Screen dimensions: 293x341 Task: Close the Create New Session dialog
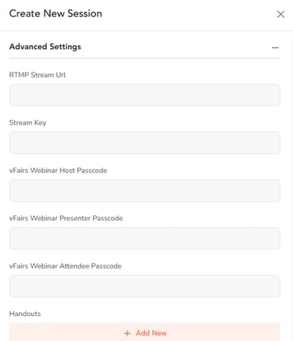(281, 14)
